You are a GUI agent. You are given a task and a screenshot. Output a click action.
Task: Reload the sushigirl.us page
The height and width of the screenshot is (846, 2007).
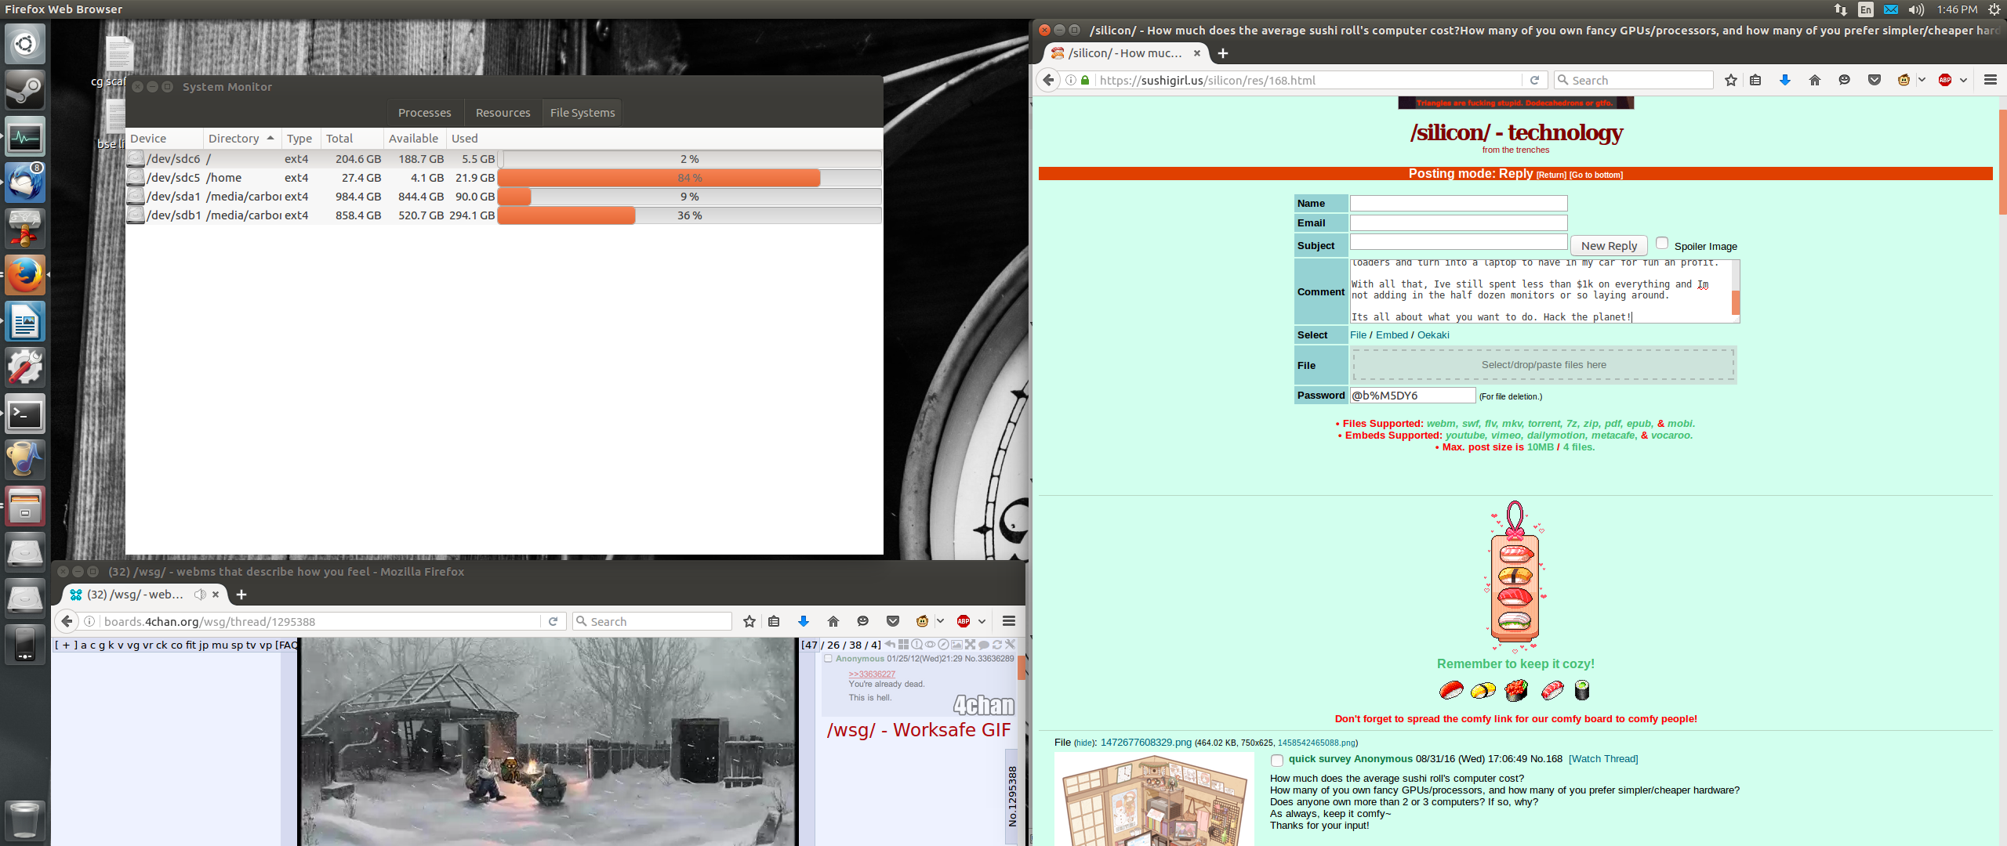[x=1535, y=80]
